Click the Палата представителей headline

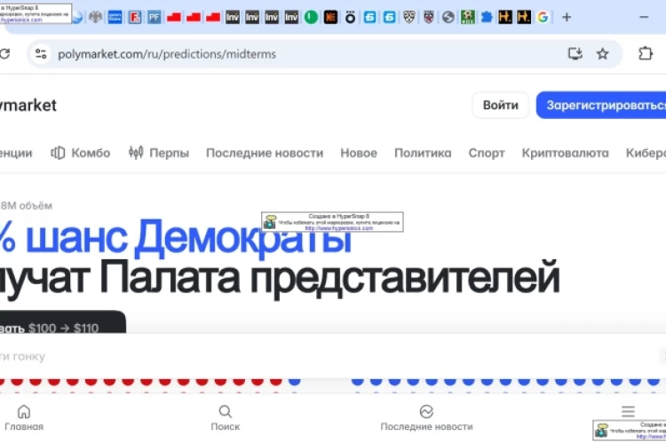[329, 279]
